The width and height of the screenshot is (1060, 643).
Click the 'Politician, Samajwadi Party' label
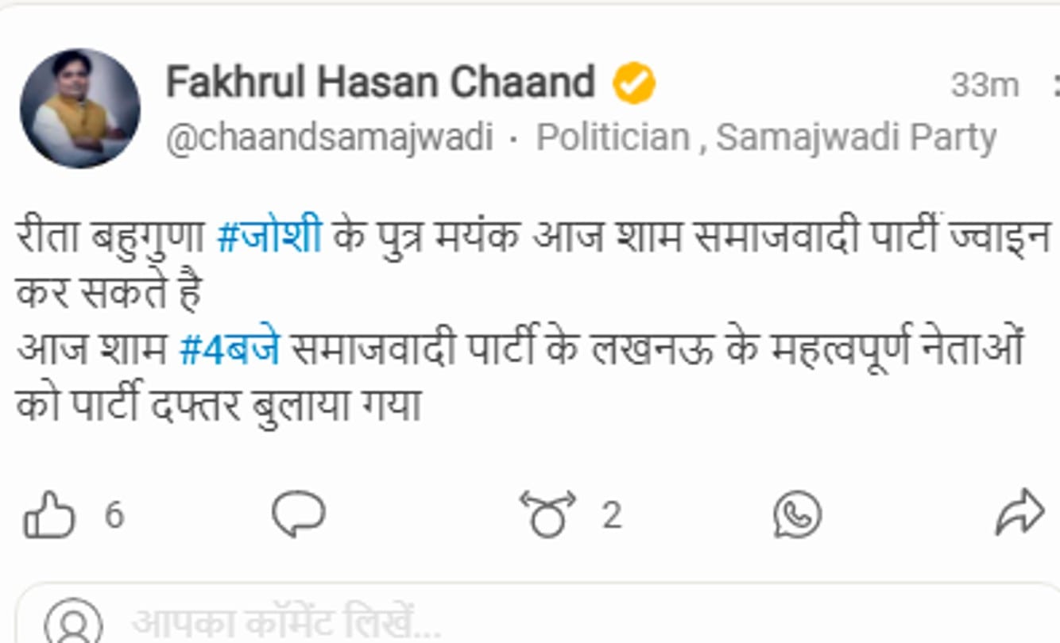[x=766, y=137]
